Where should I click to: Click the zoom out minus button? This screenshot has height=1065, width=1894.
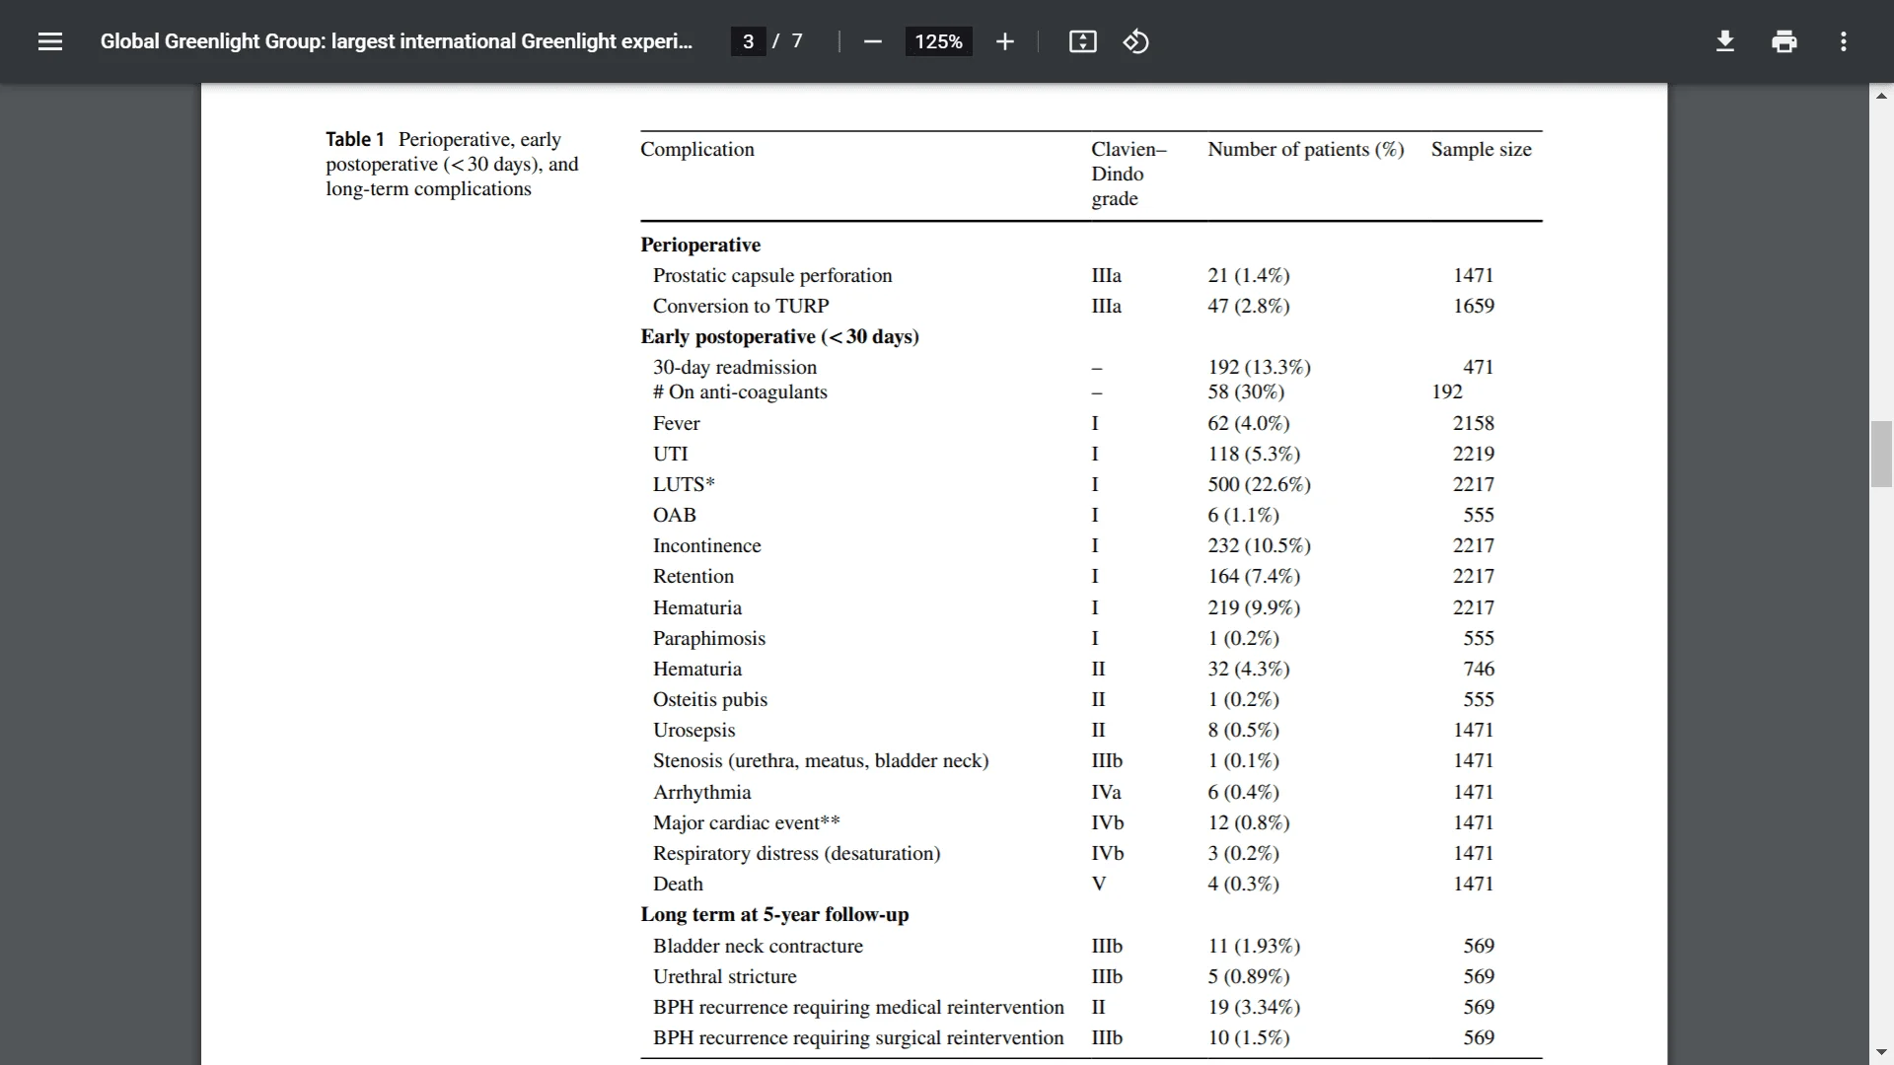872,41
